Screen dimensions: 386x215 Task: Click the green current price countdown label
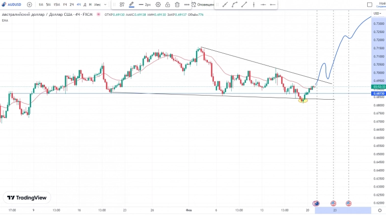[x=378, y=87]
